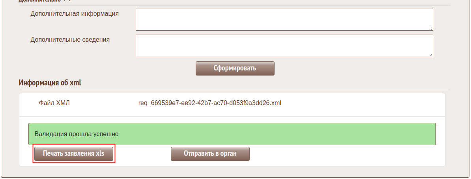Click the Дополнительная информация field label

pos(75,14)
